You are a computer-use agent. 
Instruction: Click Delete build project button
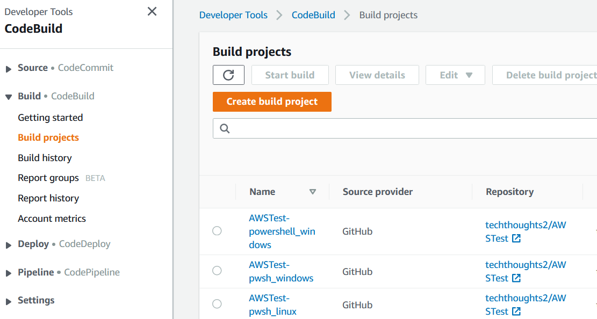(x=545, y=75)
